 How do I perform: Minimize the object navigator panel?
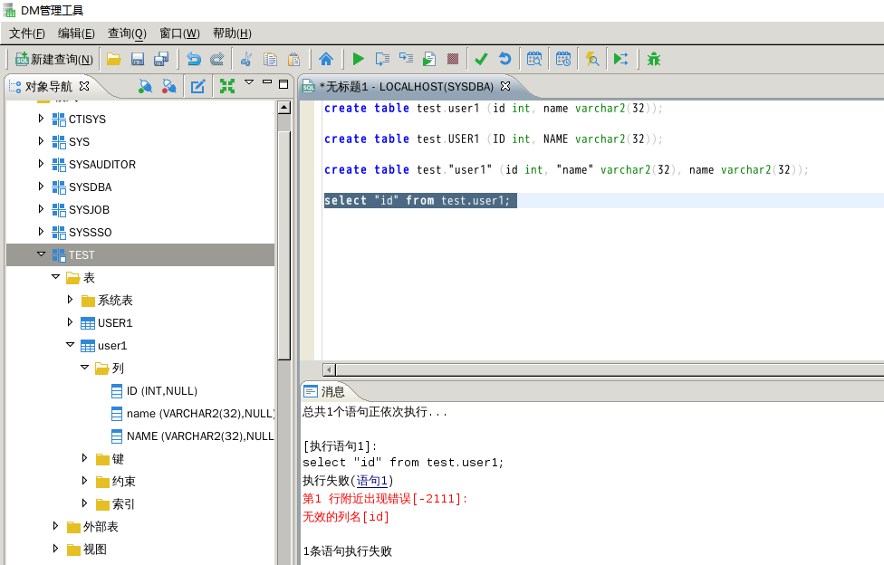(x=267, y=82)
